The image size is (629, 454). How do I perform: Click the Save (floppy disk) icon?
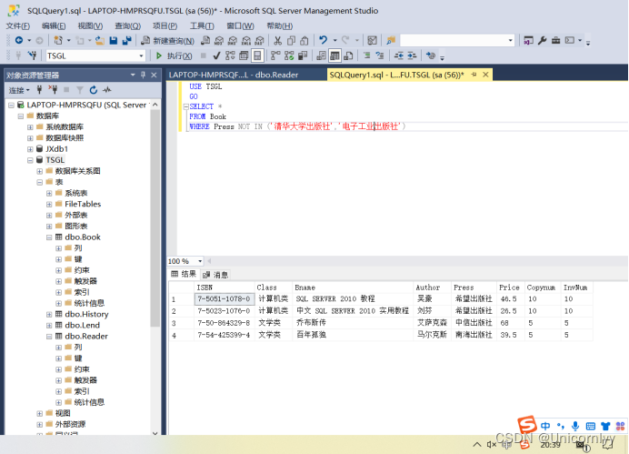(114, 40)
